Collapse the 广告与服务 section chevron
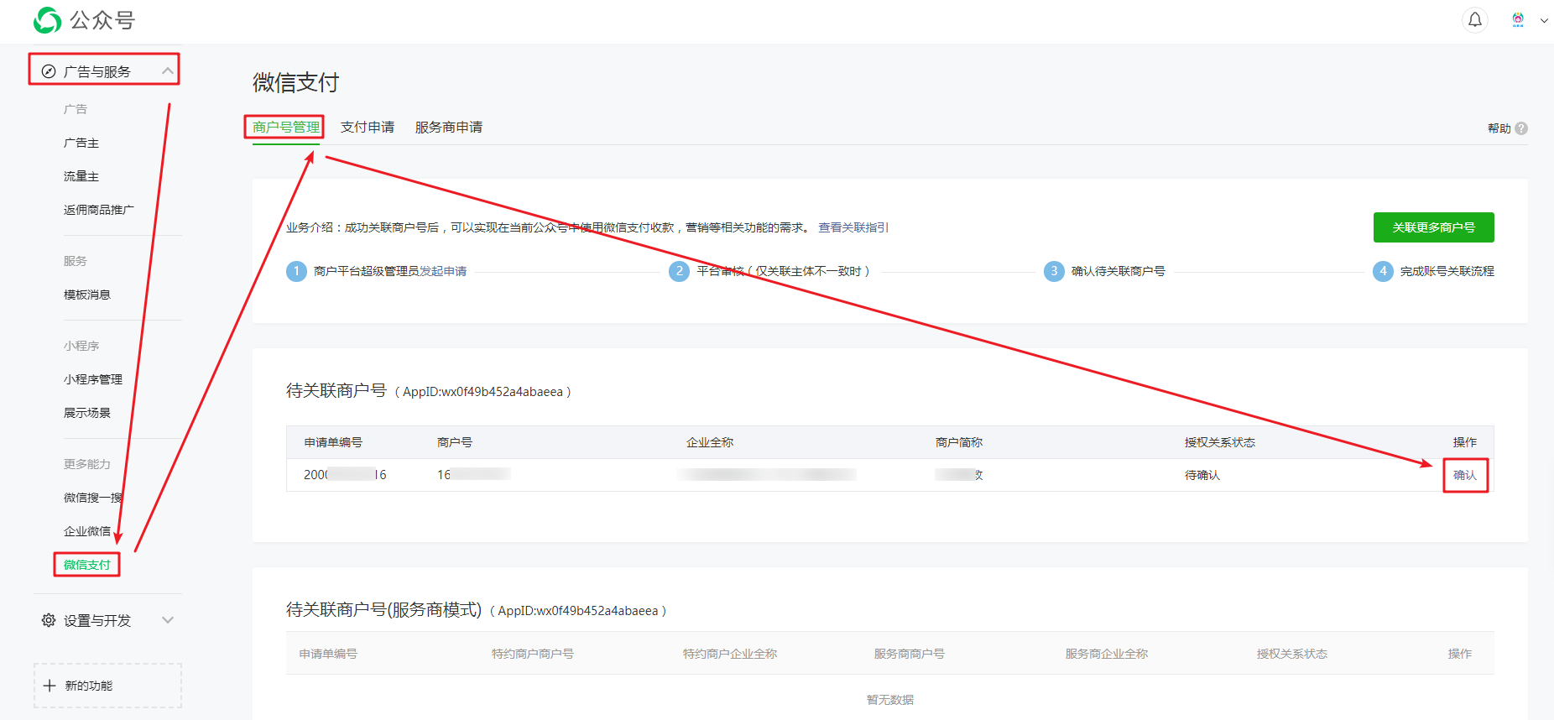 pos(168,71)
